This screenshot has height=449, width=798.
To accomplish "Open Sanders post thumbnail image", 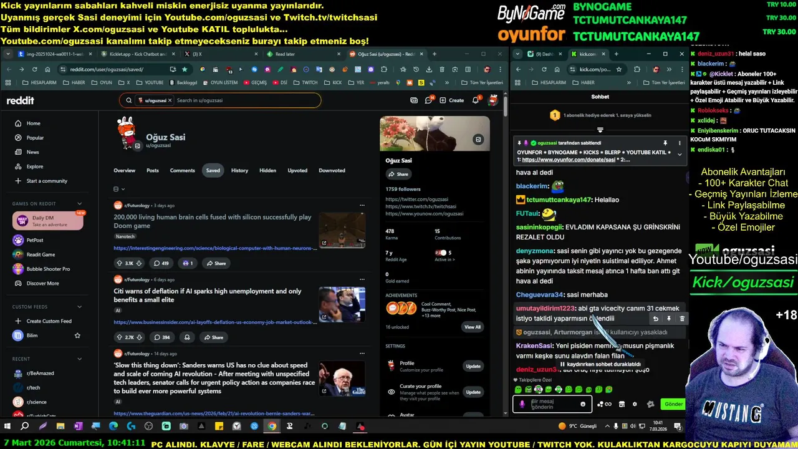I will point(342,379).
